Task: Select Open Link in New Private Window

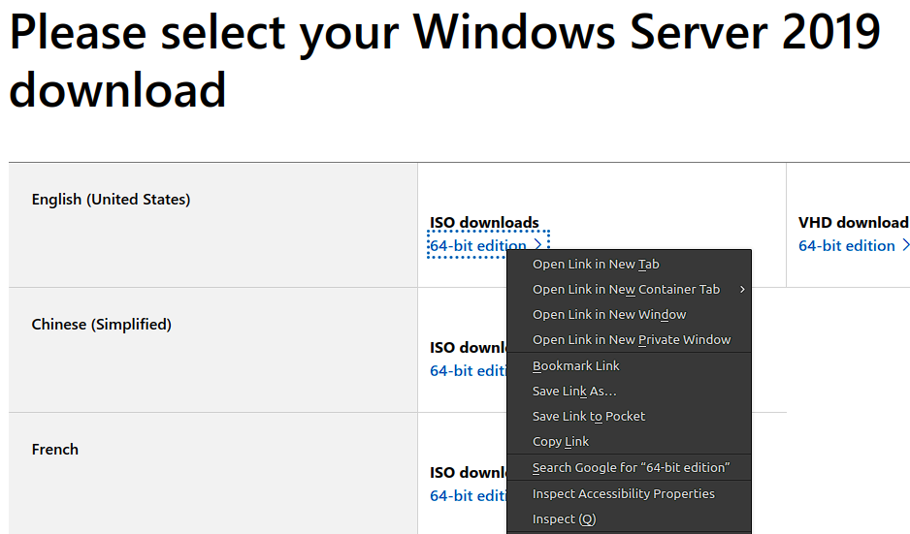Action: pos(629,340)
